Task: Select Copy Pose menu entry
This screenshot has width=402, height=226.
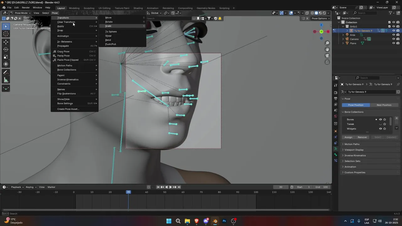Action: click(75, 51)
